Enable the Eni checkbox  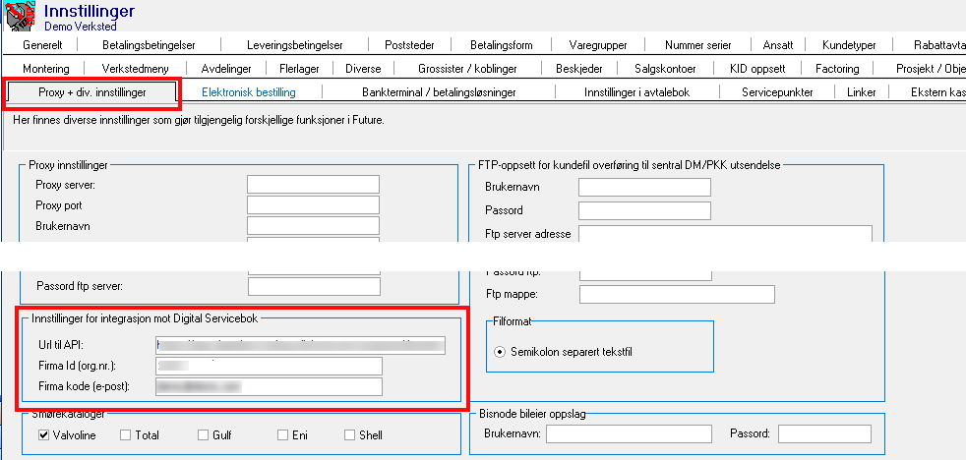[282, 435]
